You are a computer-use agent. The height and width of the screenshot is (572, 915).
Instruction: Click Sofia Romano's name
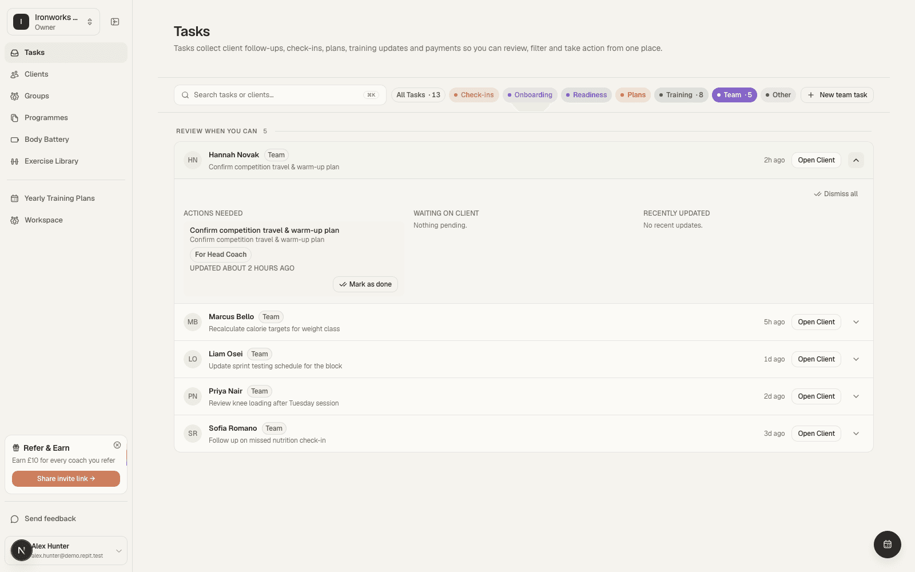tap(233, 428)
